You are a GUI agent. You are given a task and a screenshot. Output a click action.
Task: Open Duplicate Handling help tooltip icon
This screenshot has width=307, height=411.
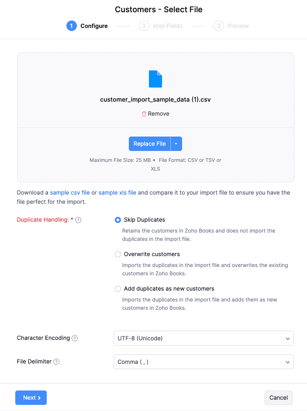(78, 220)
